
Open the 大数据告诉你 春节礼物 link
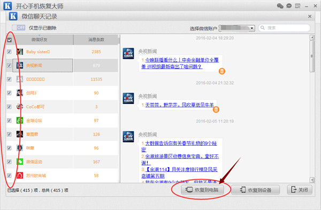[179, 146]
